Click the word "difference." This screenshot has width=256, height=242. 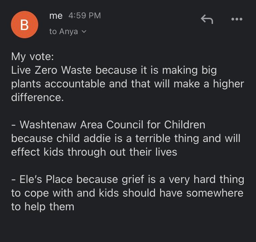point(38,98)
